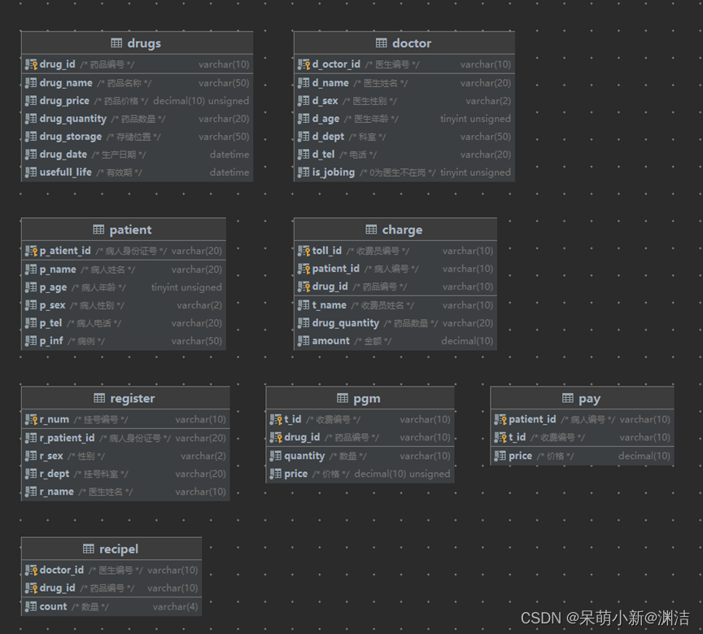Viewport: 703px width, 634px height.
Task: Click the drugs table header icon
Action: 116,43
